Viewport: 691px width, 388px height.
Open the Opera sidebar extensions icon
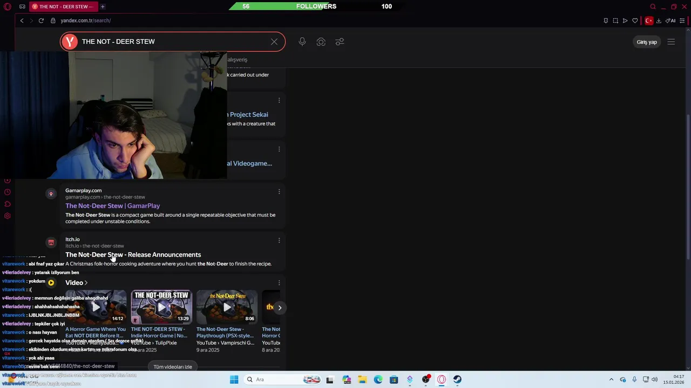8,204
